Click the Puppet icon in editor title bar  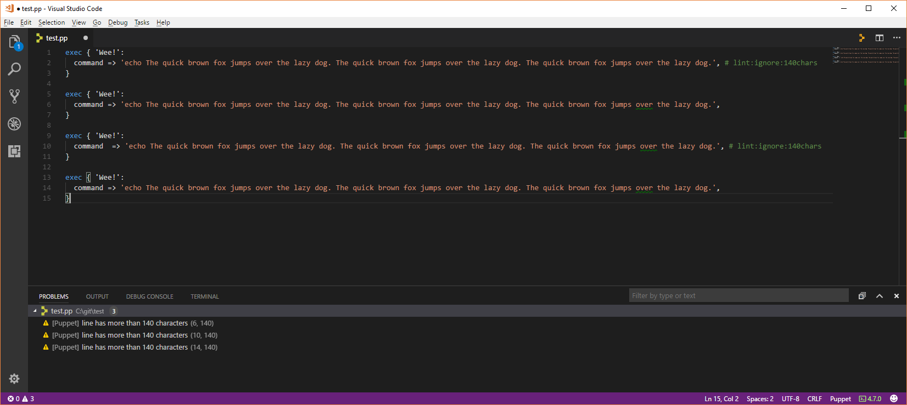tap(862, 38)
